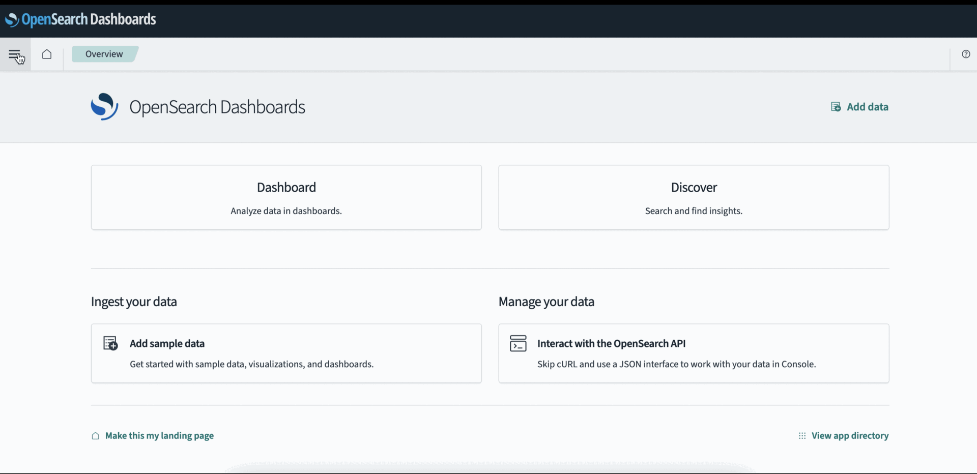Image resolution: width=977 pixels, height=474 pixels.
Task: Open the Dashboard card
Action: coord(286,197)
